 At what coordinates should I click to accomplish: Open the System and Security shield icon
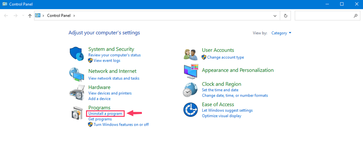(77, 54)
